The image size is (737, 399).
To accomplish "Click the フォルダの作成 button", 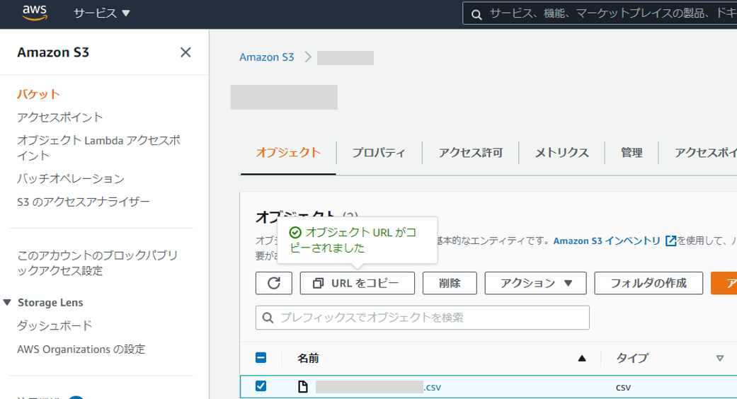I will (x=649, y=283).
